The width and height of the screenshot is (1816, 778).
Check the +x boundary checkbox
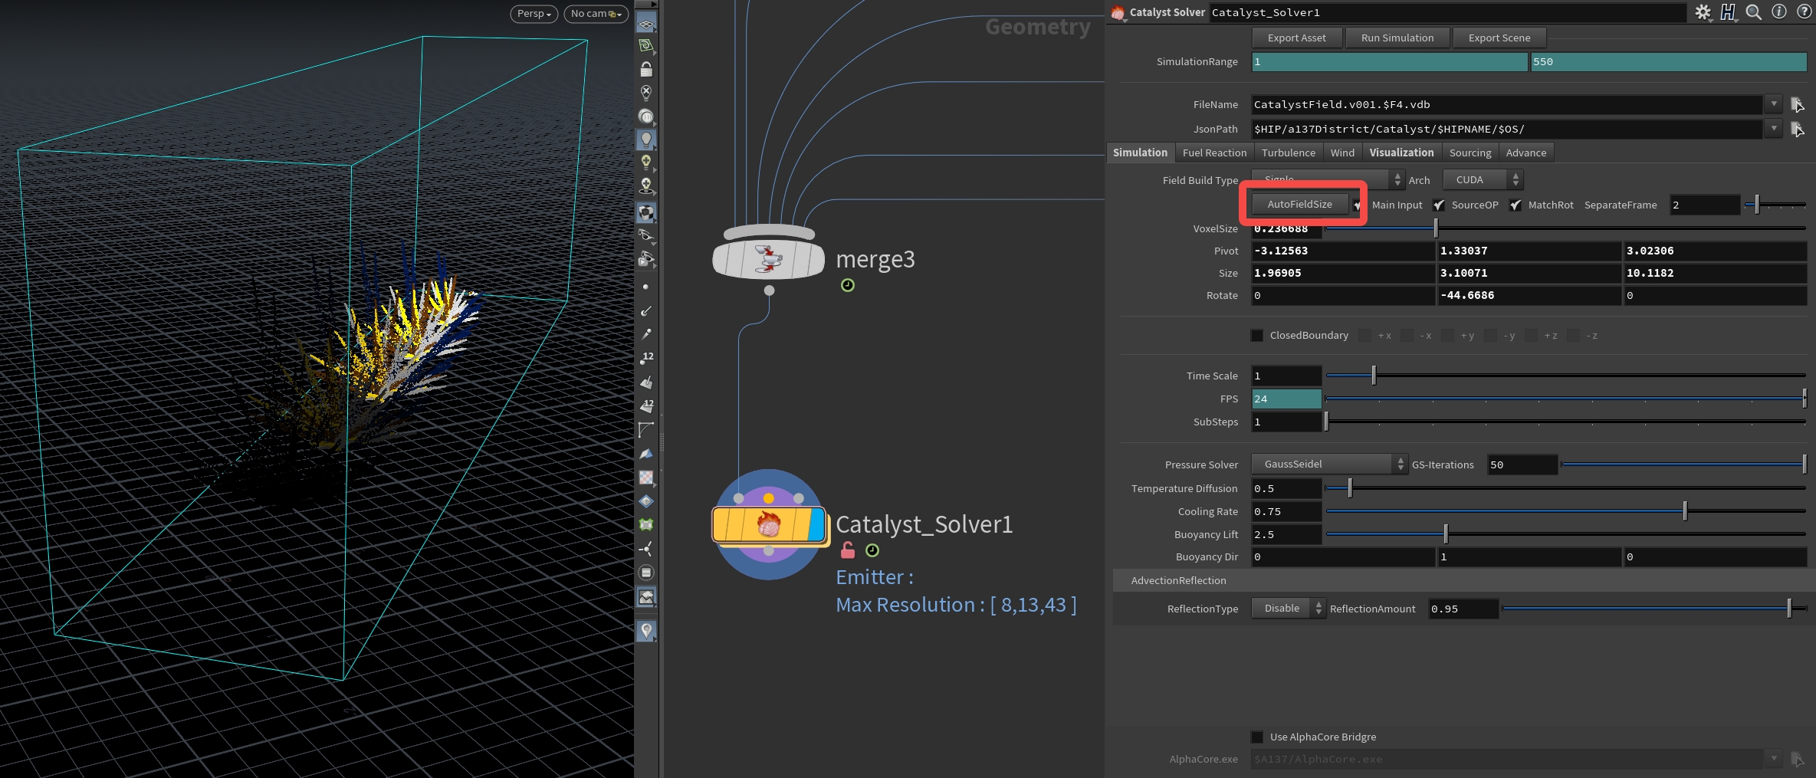point(1364,336)
